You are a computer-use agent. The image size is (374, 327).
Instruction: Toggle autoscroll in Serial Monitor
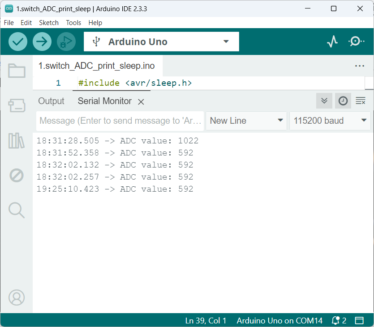[324, 101]
